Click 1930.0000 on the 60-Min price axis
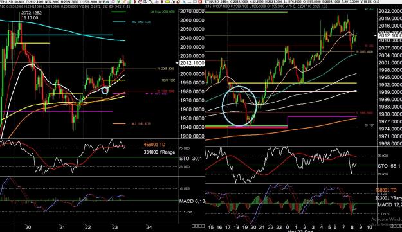The image size is (402, 232). click(x=192, y=136)
